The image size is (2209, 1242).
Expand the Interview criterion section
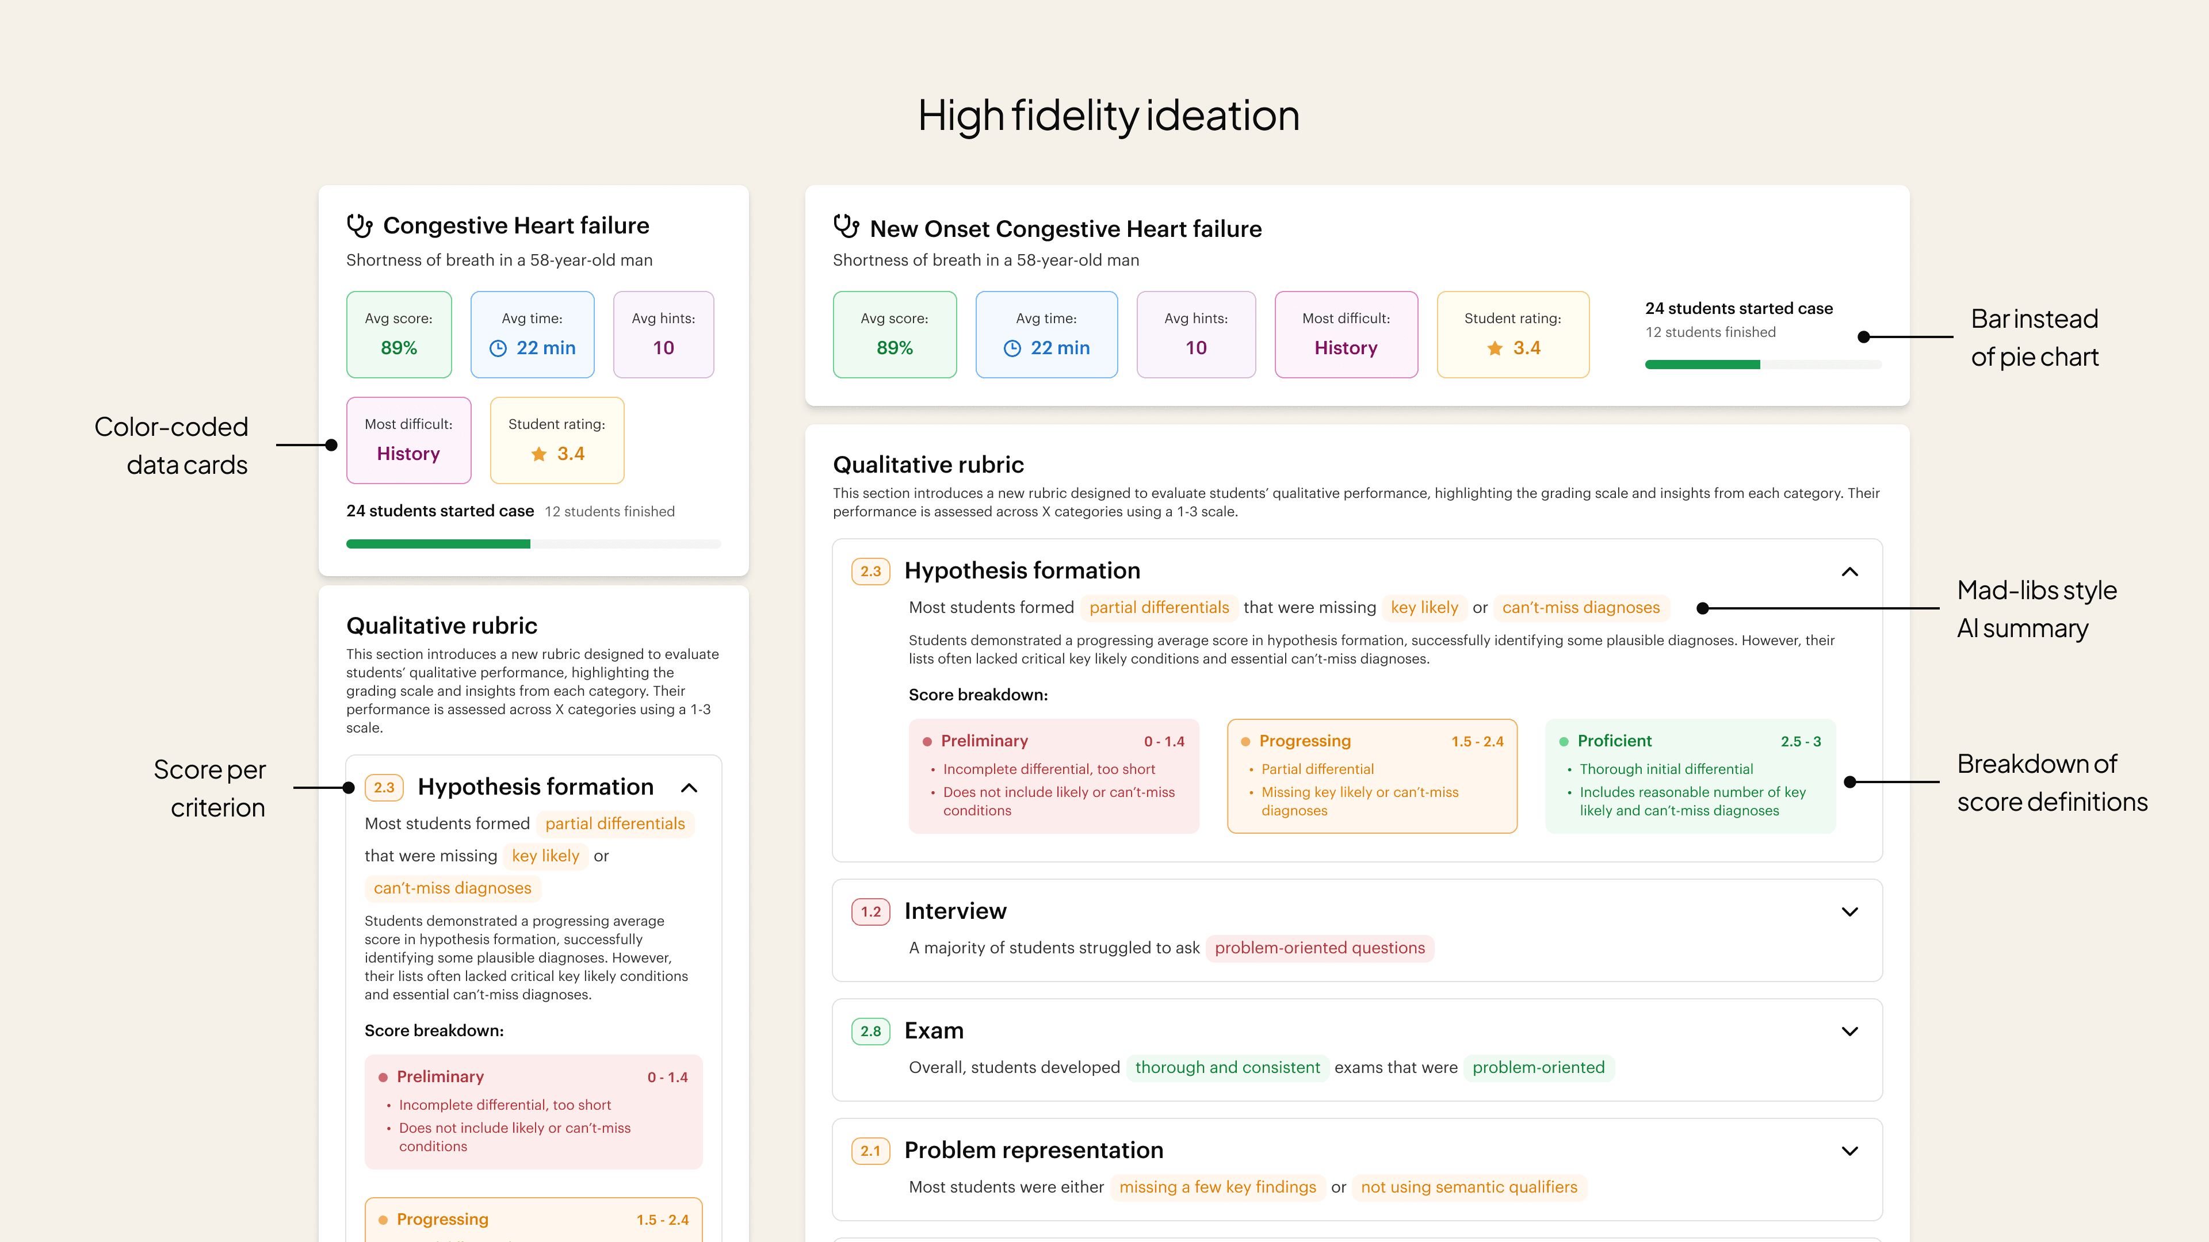click(1849, 911)
